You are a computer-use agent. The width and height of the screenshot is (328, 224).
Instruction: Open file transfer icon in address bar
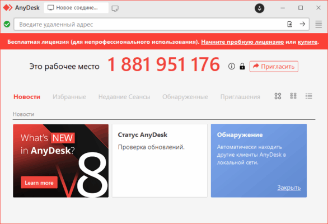tap(290, 24)
